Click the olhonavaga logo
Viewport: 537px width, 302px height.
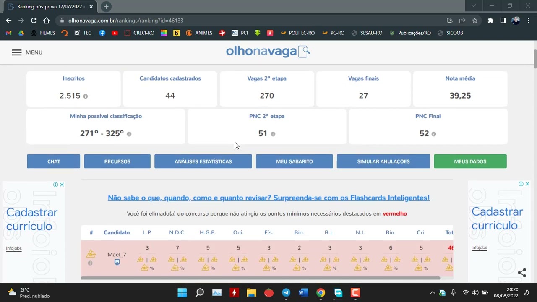coord(268,51)
